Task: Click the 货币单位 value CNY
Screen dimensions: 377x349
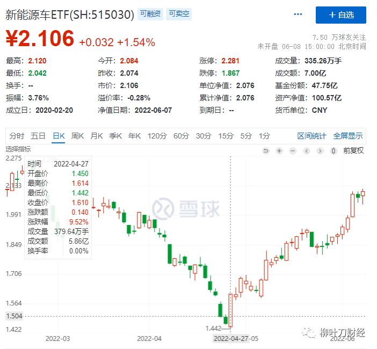Action: pyautogui.click(x=320, y=110)
